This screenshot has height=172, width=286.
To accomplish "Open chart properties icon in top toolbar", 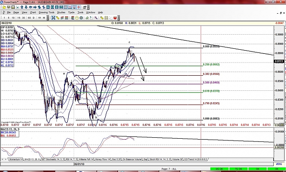I will (85, 7).
